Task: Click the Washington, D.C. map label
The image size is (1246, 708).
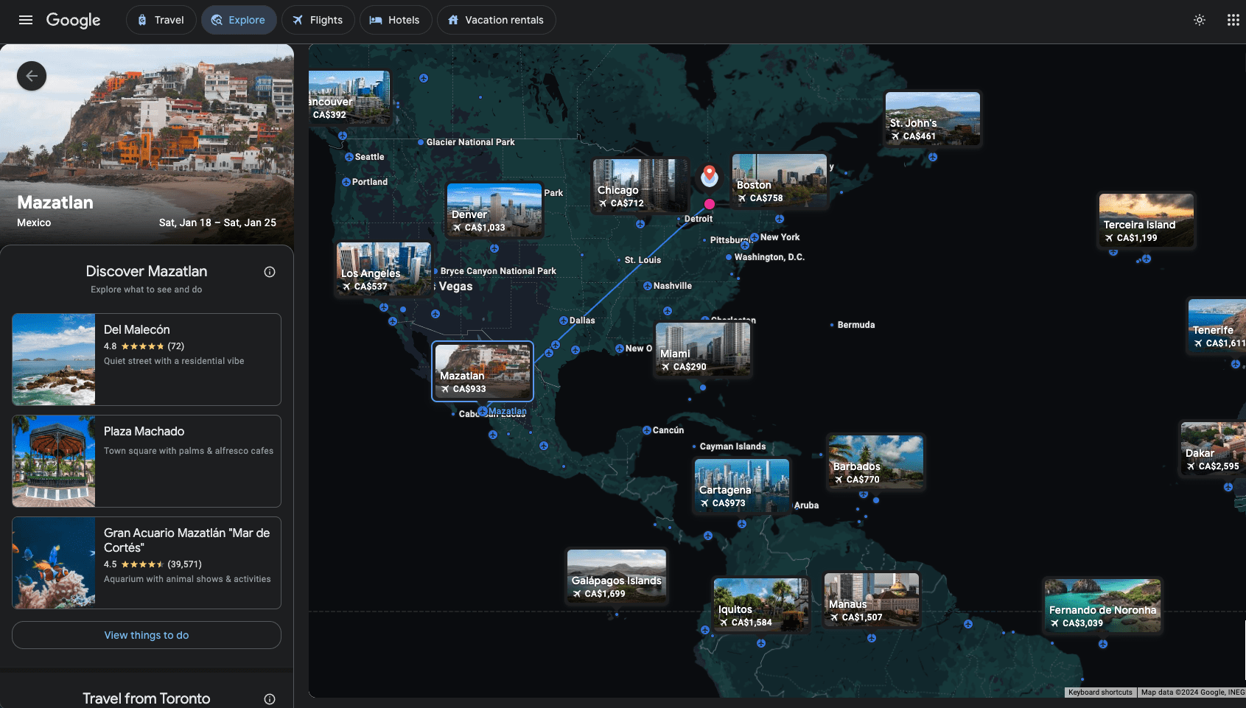Action: point(769,257)
